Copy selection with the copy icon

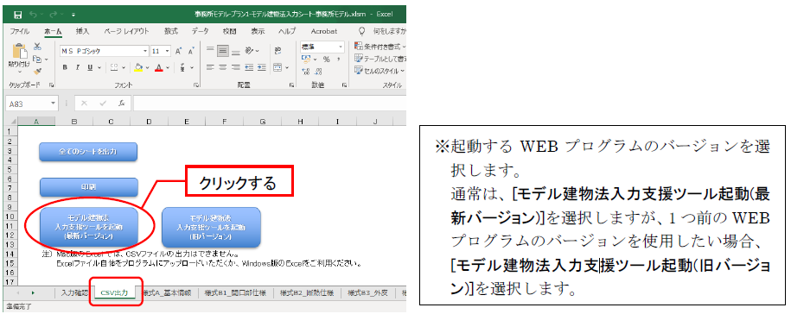(36, 59)
